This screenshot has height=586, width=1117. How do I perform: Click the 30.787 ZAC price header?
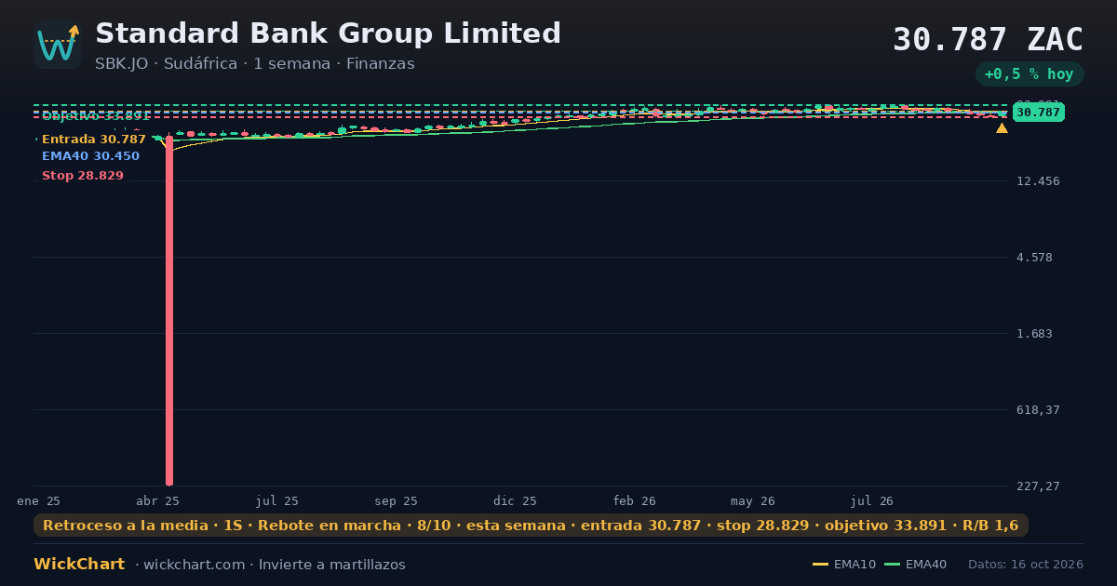[x=988, y=40]
